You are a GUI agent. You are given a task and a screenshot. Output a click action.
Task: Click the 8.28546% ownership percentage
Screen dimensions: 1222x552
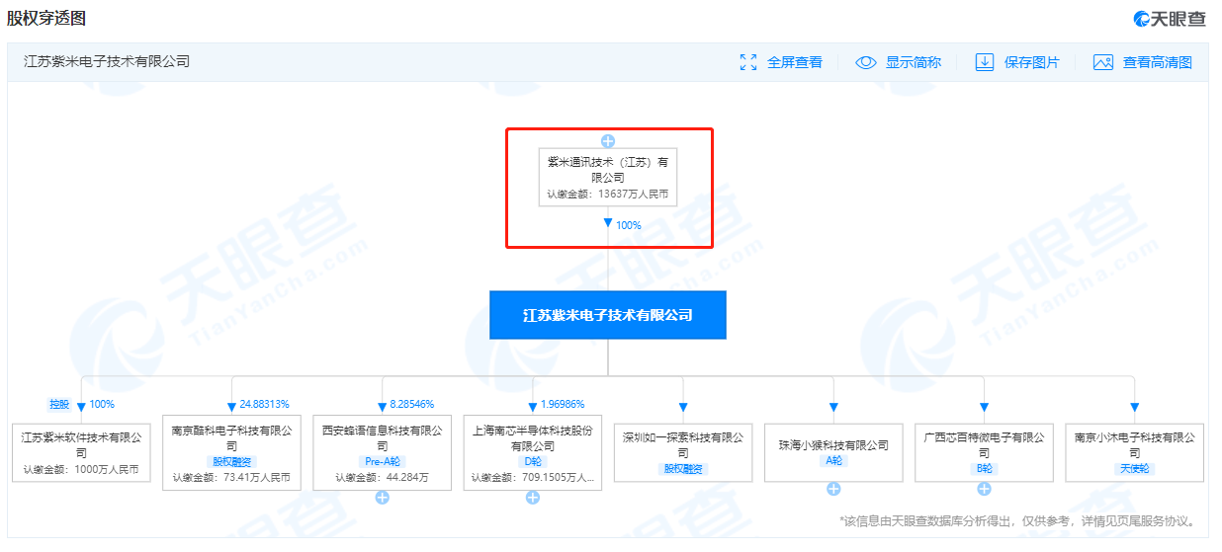[x=411, y=404]
